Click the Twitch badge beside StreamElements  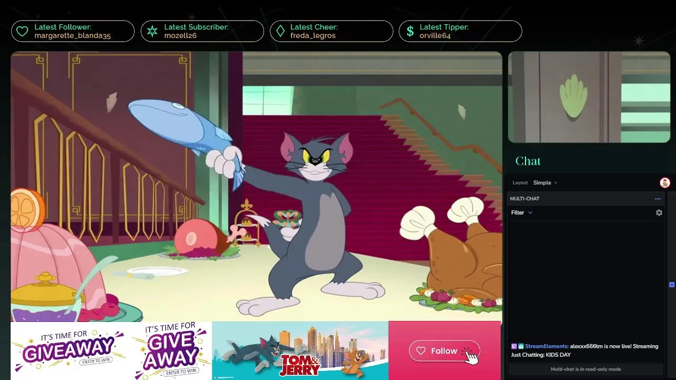pyautogui.click(x=514, y=346)
